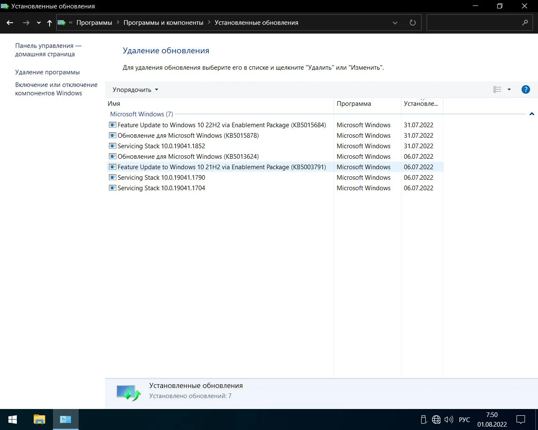This screenshot has width=538, height=430.
Task: Click date 06.07.2022 in KB5013624 row
Action: (419, 157)
